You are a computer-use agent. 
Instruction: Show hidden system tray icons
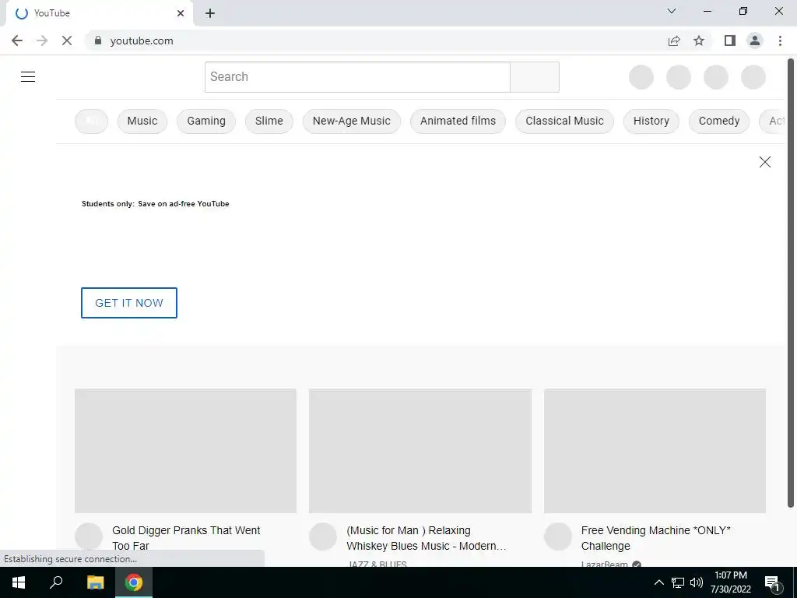tap(658, 582)
